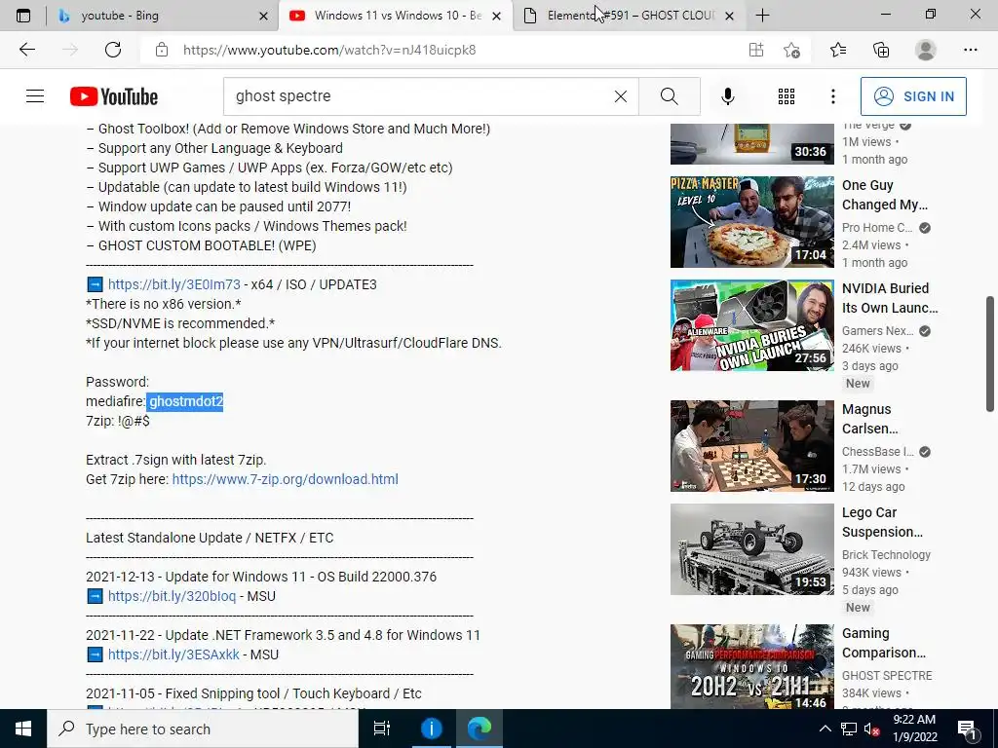This screenshot has height=748, width=998.
Task: Open the Edge profile avatar
Action: 926,50
